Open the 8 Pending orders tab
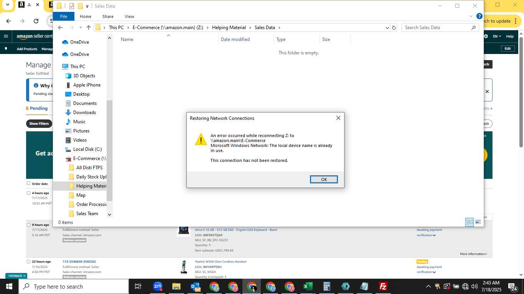 click(37, 108)
